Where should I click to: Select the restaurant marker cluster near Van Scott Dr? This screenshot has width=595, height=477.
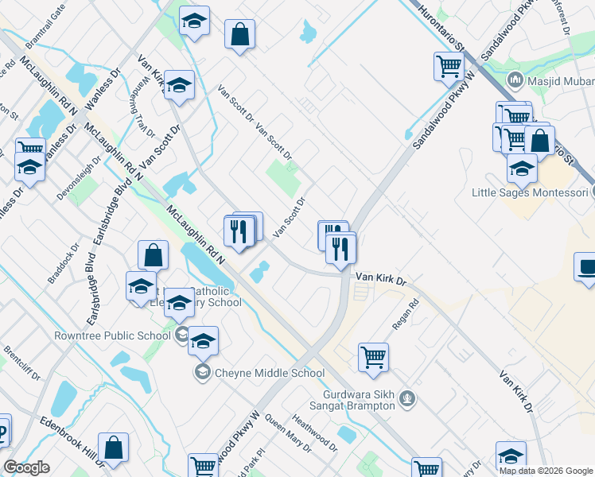click(x=239, y=232)
